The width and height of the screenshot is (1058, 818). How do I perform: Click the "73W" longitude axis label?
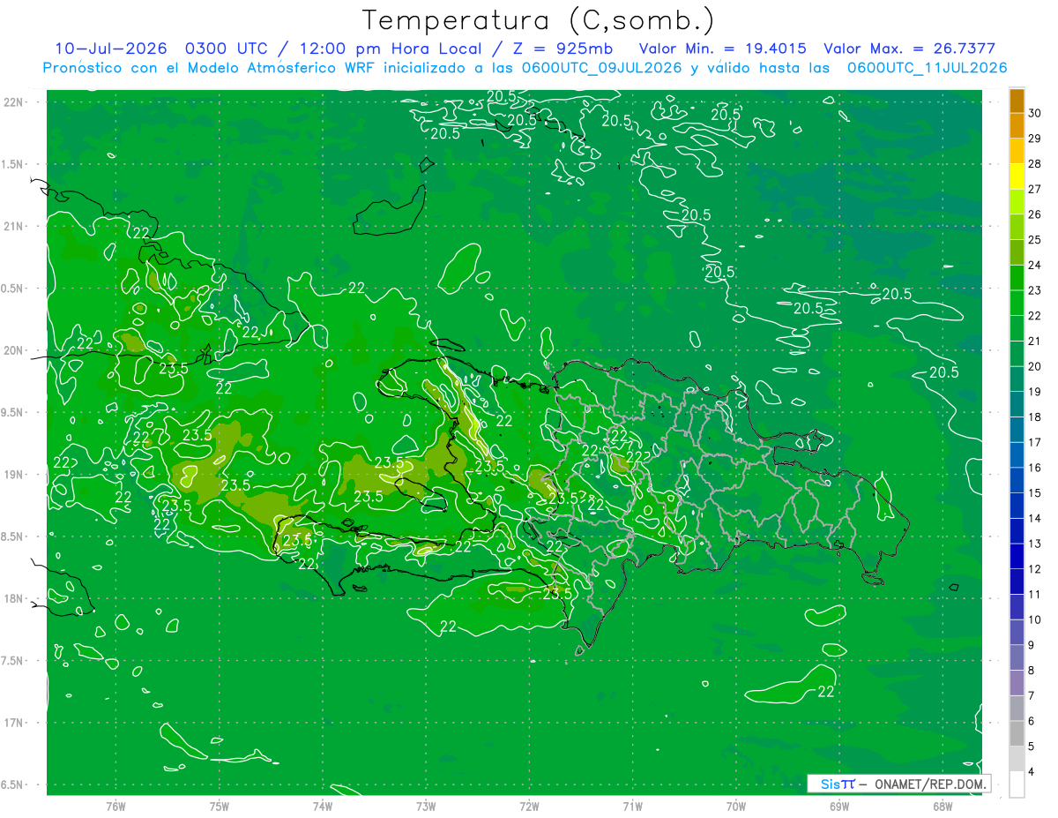tap(426, 806)
